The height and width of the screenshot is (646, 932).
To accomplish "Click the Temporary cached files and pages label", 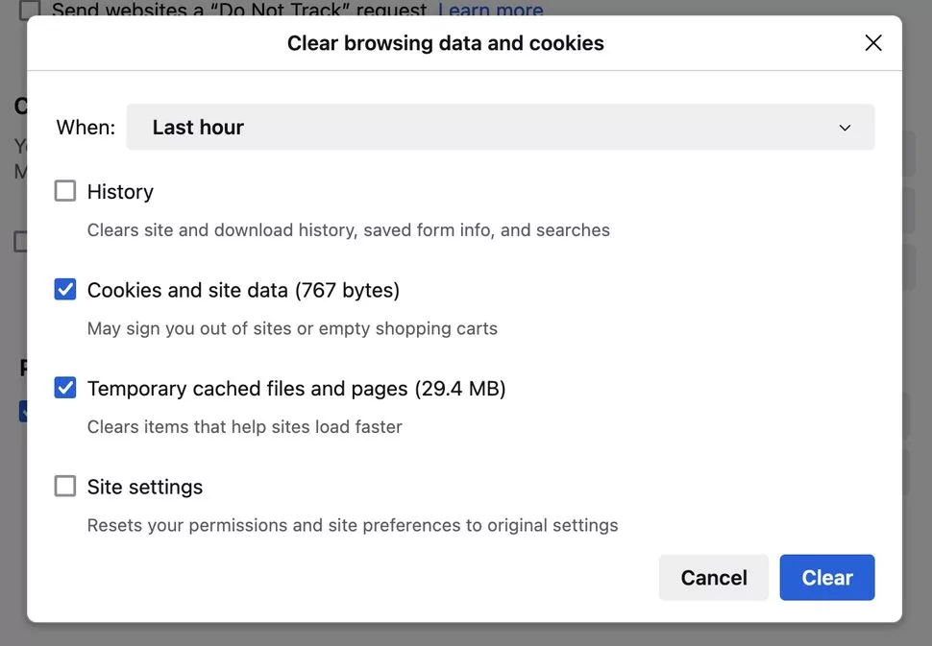I will pyautogui.click(x=296, y=389).
